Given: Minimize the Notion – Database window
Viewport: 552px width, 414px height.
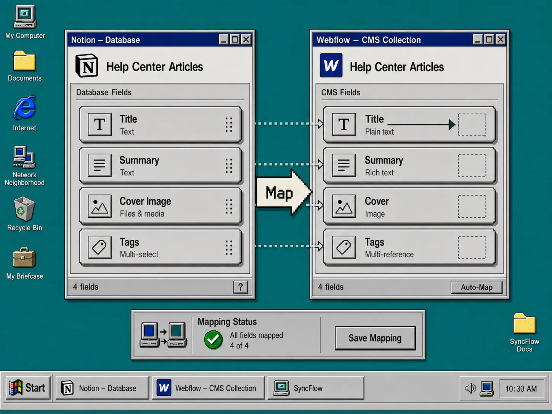Looking at the screenshot, I should coord(224,39).
